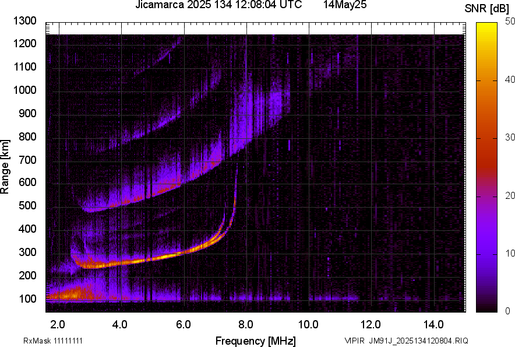
Task: Click the 'SNR [dB]' colorbar title
Action: click(x=487, y=9)
